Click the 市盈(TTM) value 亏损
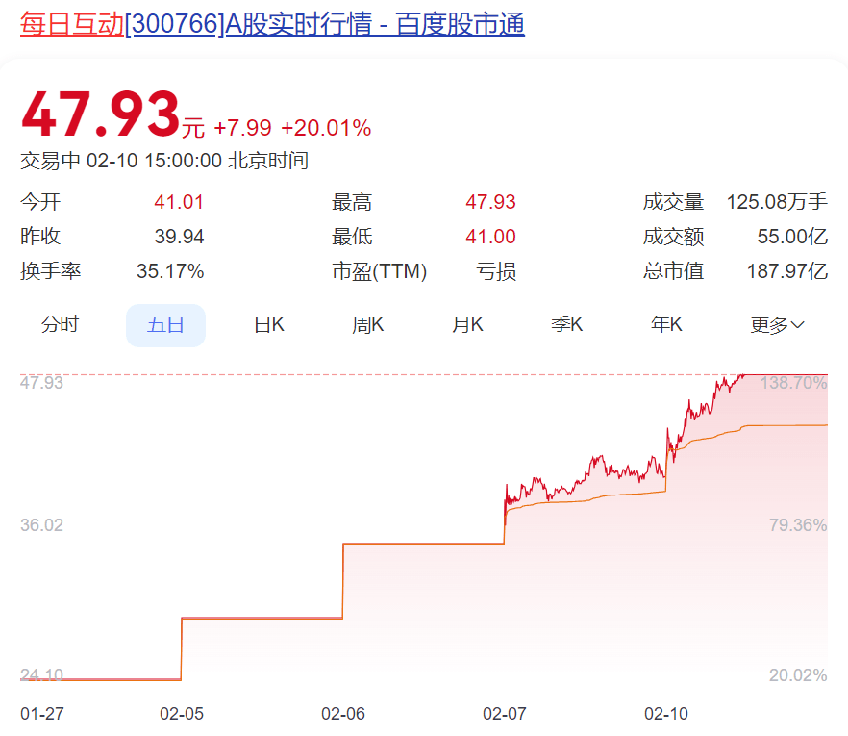 (x=496, y=271)
